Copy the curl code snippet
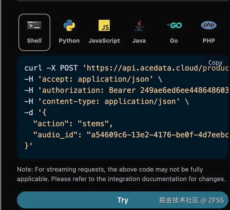 coord(215,63)
